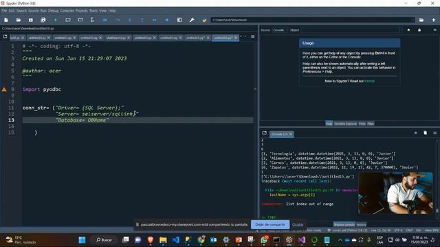
Task: Click Help pane home icon
Action: pos(408,30)
